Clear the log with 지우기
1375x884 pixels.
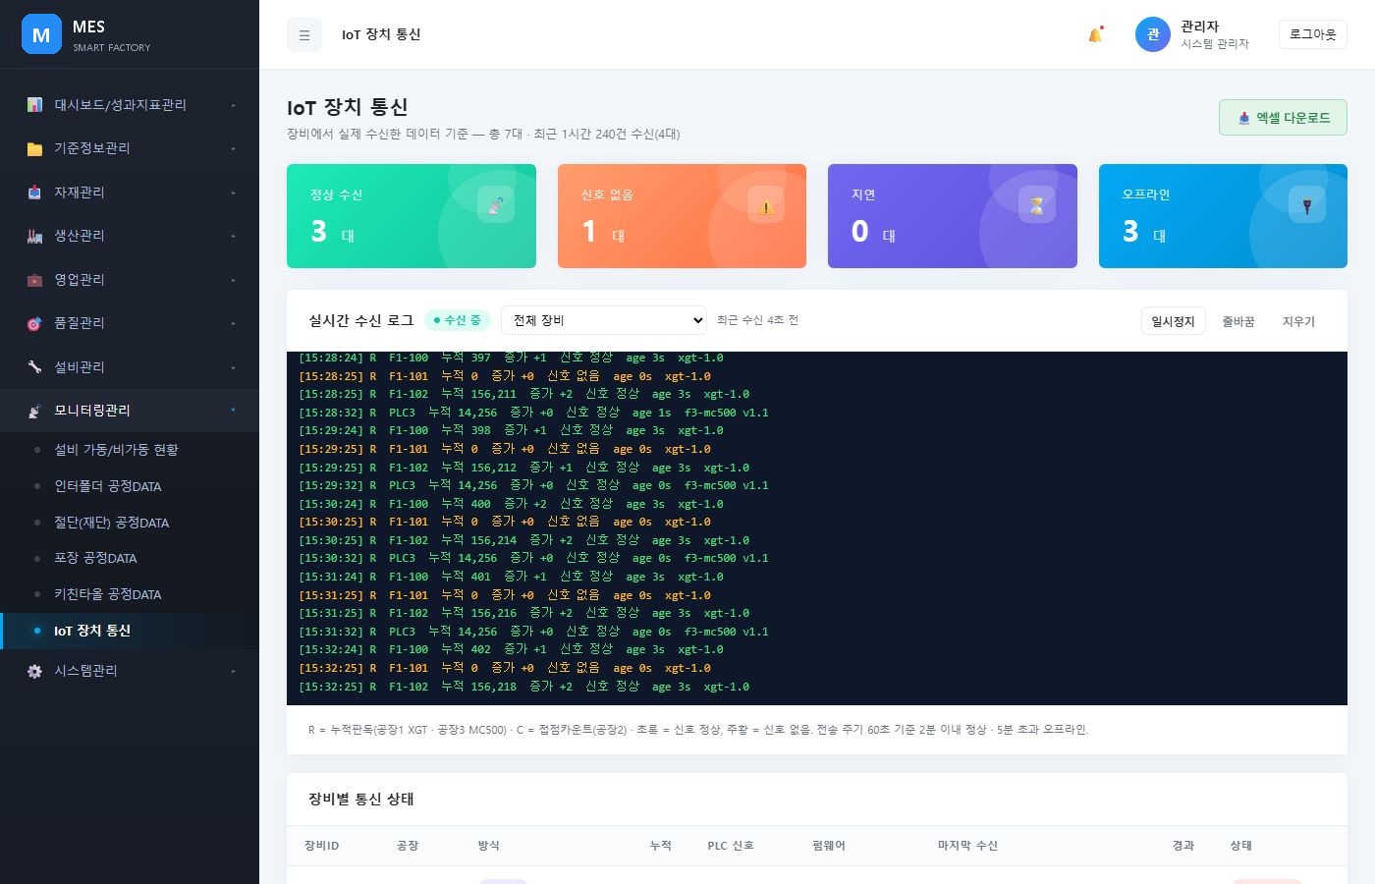(x=1298, y=321)
